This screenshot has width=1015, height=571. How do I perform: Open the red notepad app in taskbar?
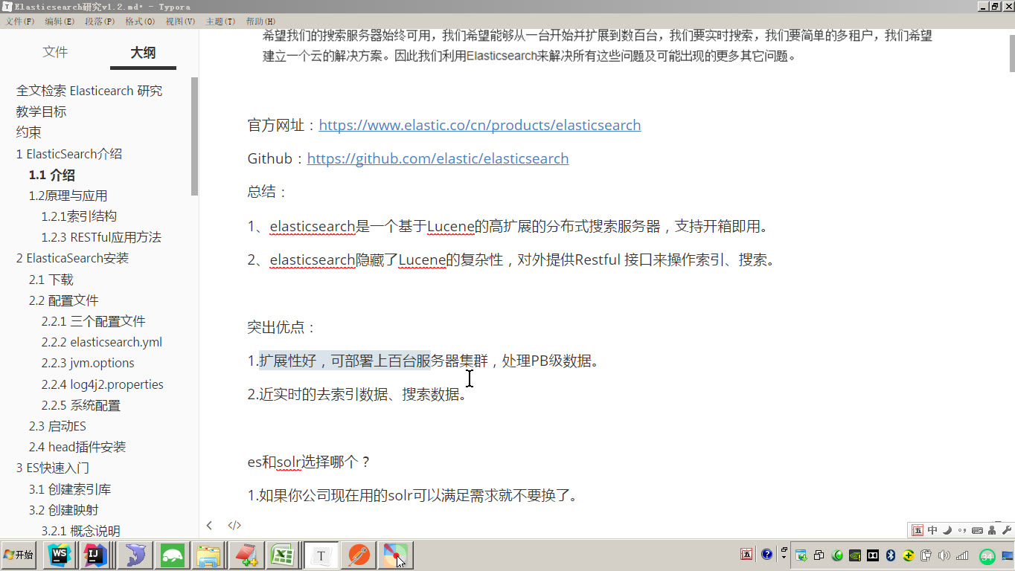[246, 555]
